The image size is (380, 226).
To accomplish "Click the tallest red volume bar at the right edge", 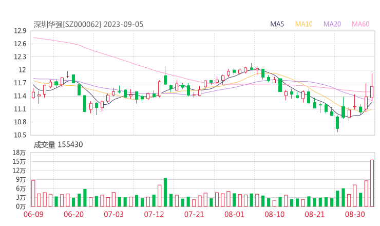I will coord(372,183).
